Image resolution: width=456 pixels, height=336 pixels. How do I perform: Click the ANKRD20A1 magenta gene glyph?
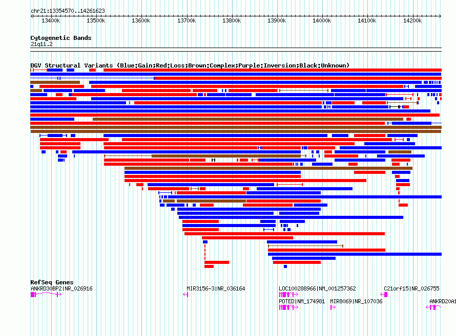433,307
